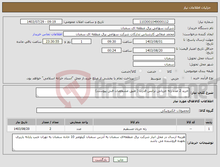Screen dimensions: 220x167
Task: Click the کد کالا column header
Action: tap(190, 122)
